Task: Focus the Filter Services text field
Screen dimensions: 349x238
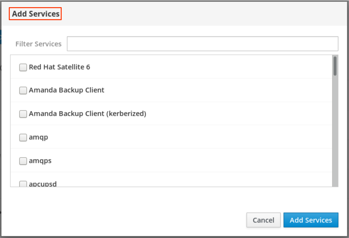Action: click(x=202, y=44)
